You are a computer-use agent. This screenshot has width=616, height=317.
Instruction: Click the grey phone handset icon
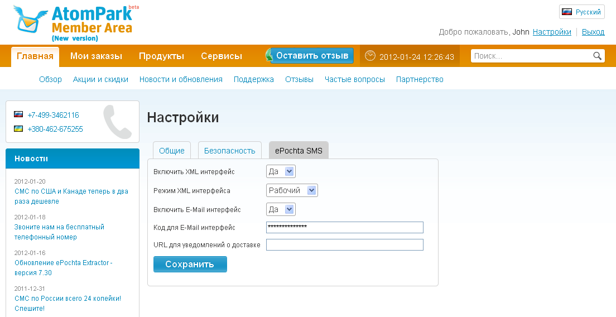(117, 122)
